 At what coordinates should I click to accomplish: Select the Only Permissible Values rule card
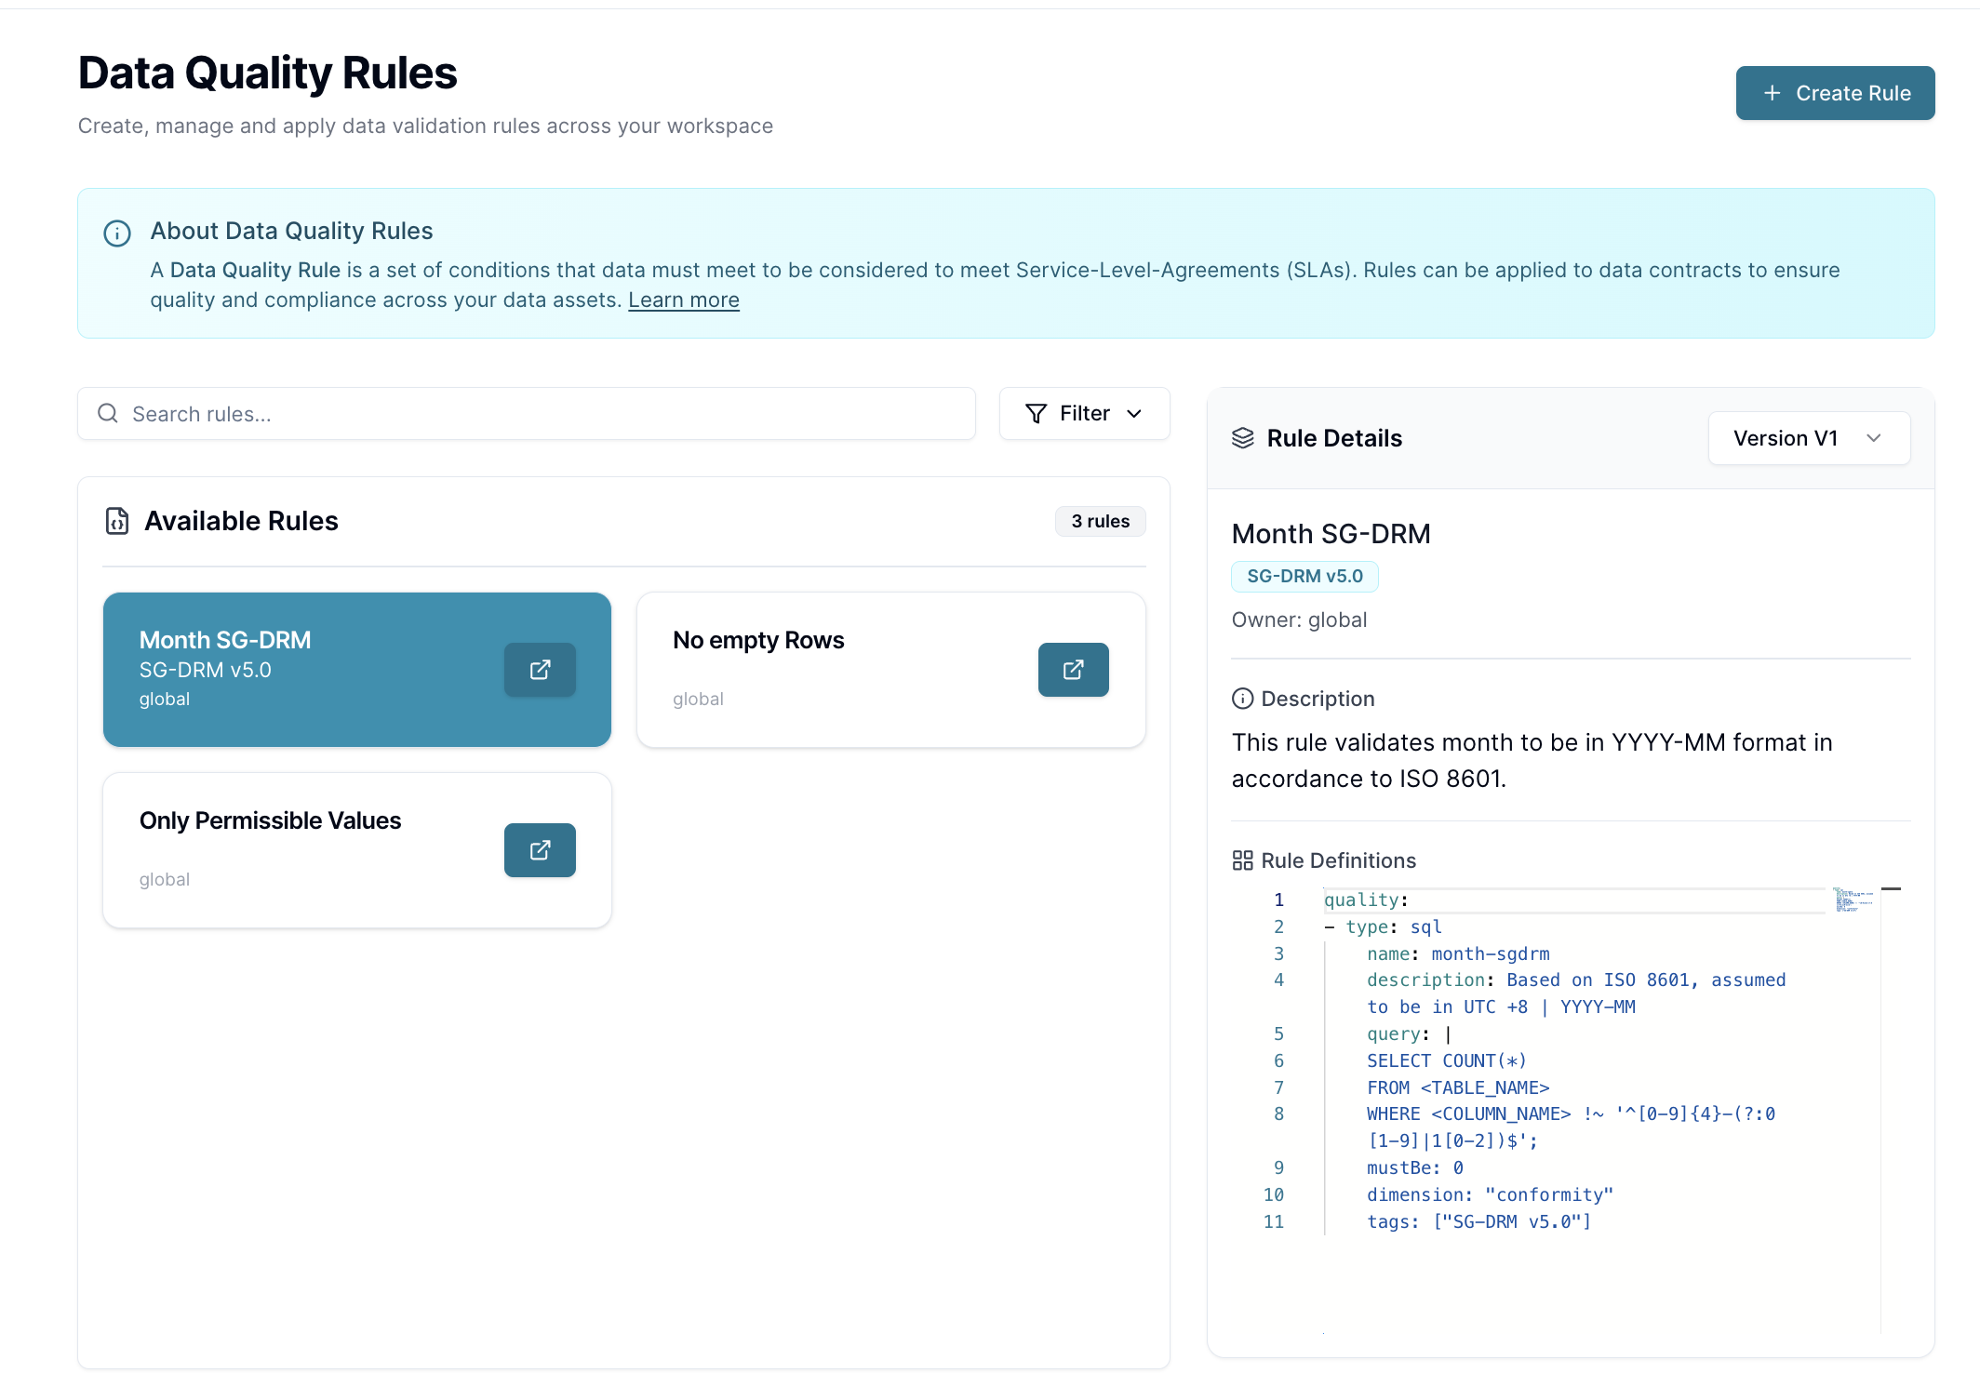point(316,850)
